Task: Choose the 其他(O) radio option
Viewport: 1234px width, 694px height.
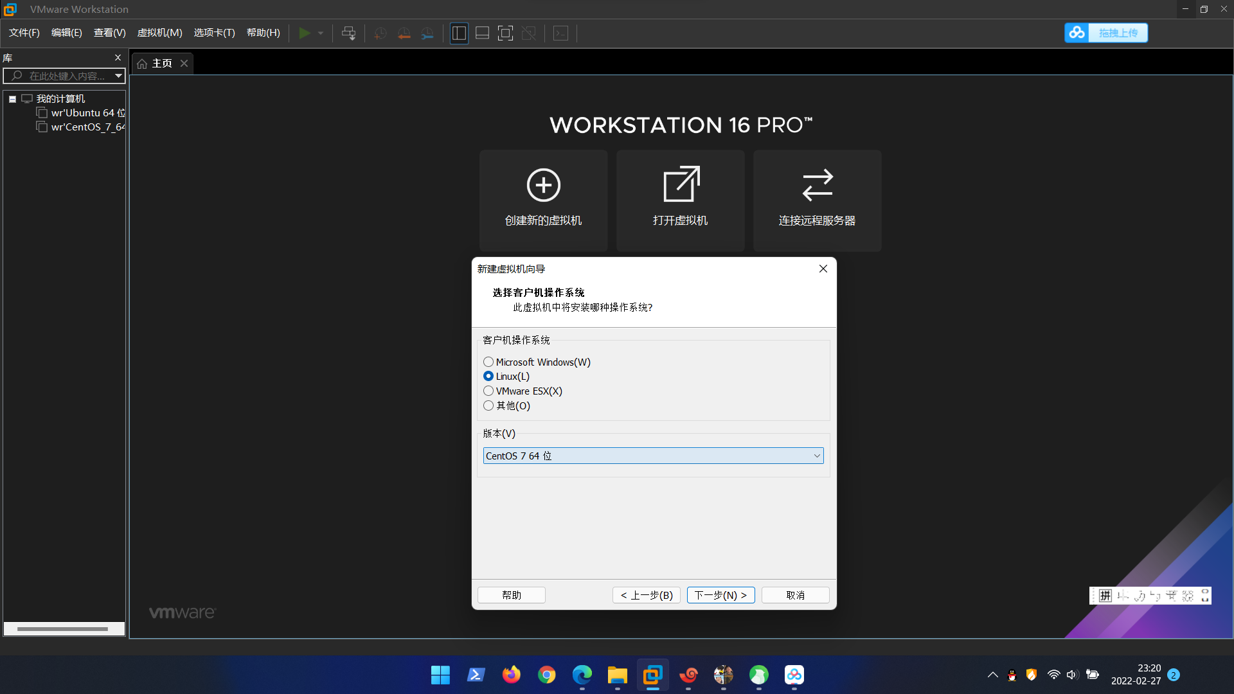Action: [x=488, y=406]
